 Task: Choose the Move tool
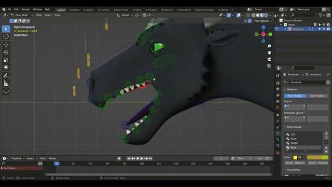point(6,45)
